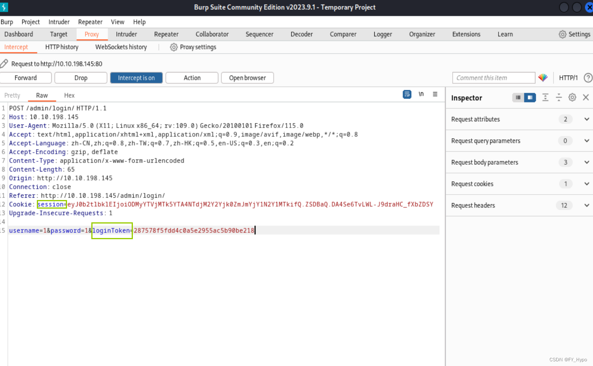Switch Inspector to the right-hand layout option
Viewport: 593px width, 366px height.
pos(530,97)
